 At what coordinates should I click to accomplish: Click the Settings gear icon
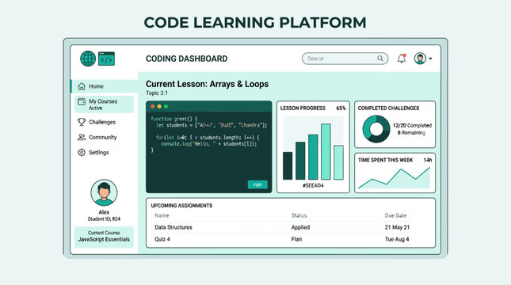(82, 153)
